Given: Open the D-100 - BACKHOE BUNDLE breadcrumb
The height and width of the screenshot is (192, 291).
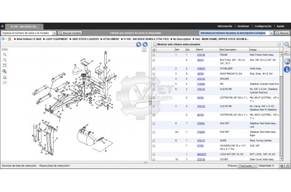Looking at the screenshot, I should [146, 39].
